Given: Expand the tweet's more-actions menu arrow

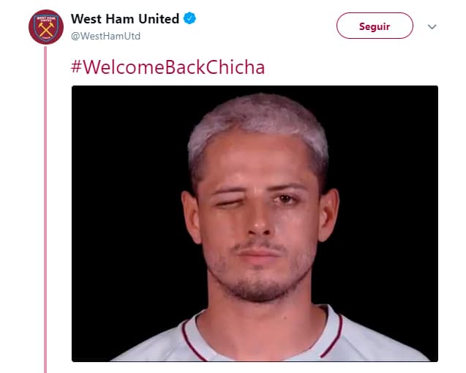Looking at the screenshot, I should click(x=432, y=27).
